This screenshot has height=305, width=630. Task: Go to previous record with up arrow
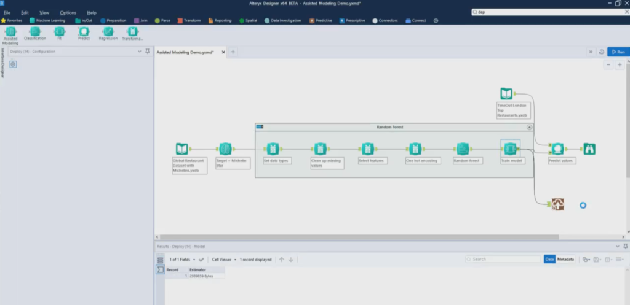[282, 260]
